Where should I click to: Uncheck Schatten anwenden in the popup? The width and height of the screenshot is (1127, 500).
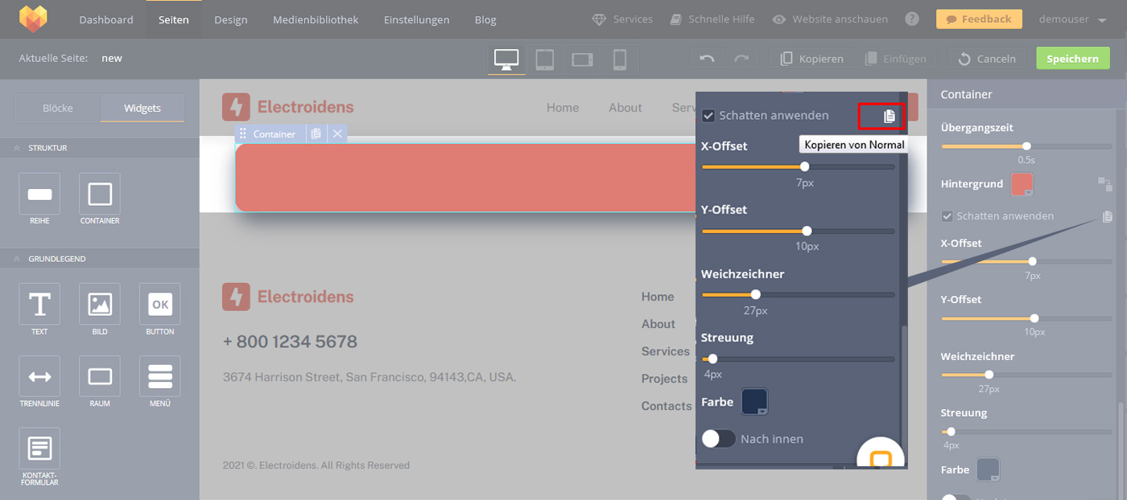pyautogui.click(x=708, y=116)
